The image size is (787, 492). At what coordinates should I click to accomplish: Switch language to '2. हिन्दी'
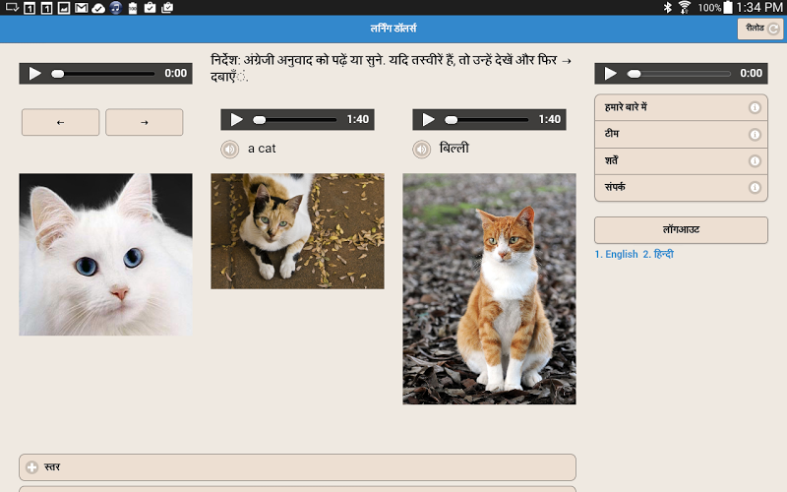(658, 254)
